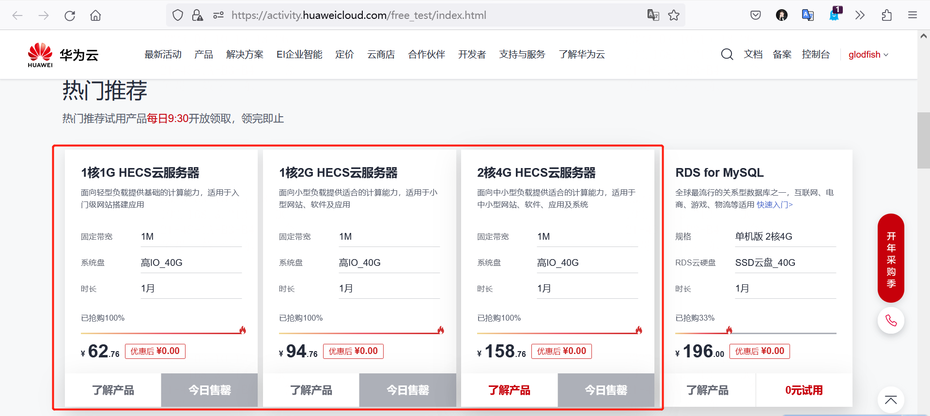The width and height of the screenshot is (930, 416).
Task: Open the 快速入门> link
Action: point(775,205)
